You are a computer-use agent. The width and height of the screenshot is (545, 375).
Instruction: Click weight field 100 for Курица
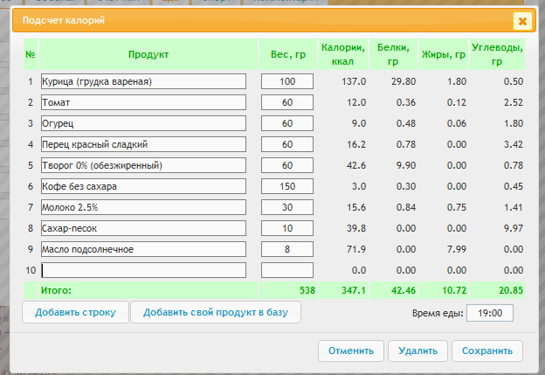[287, 81]
